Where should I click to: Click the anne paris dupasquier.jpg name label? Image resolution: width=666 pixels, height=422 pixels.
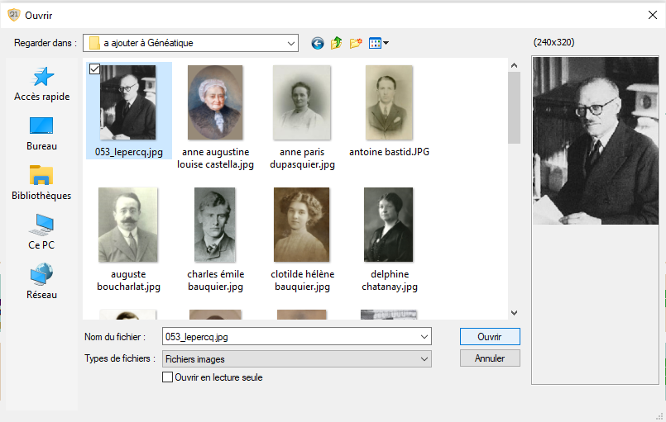[x=303, y=159]
